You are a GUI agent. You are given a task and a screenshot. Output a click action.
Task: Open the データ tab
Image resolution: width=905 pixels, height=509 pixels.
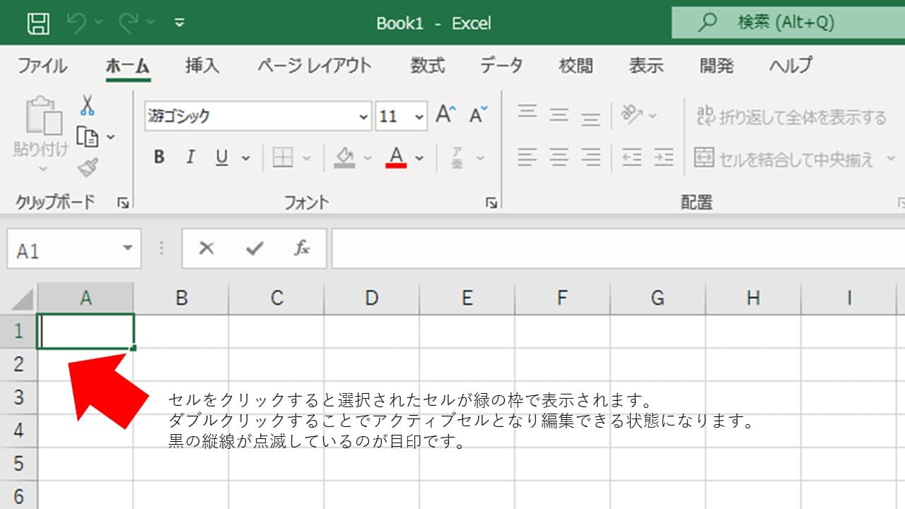(x=501, y=66)
